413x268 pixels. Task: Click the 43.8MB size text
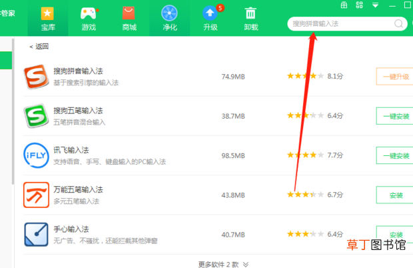coord(233,195)
